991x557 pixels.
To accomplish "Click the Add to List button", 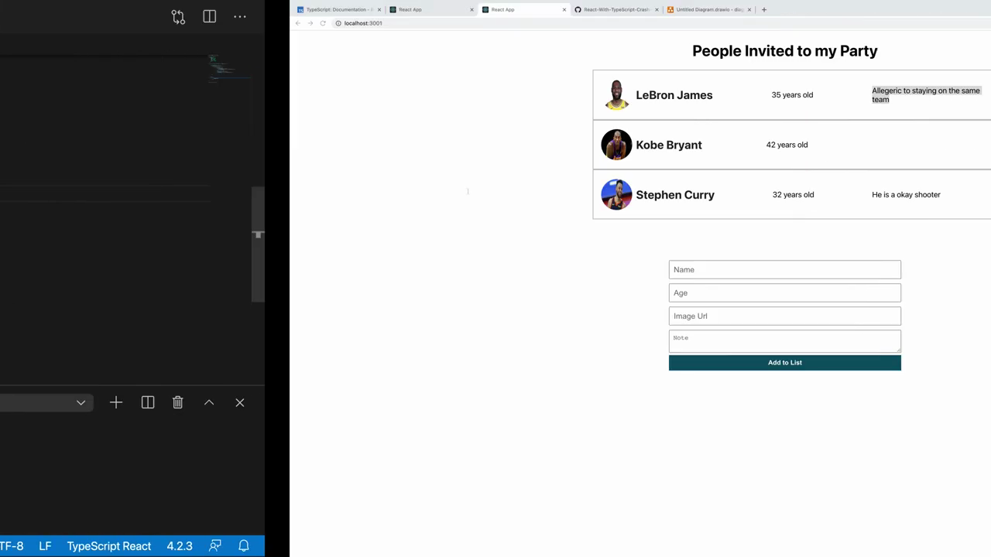I will (785, 363).
